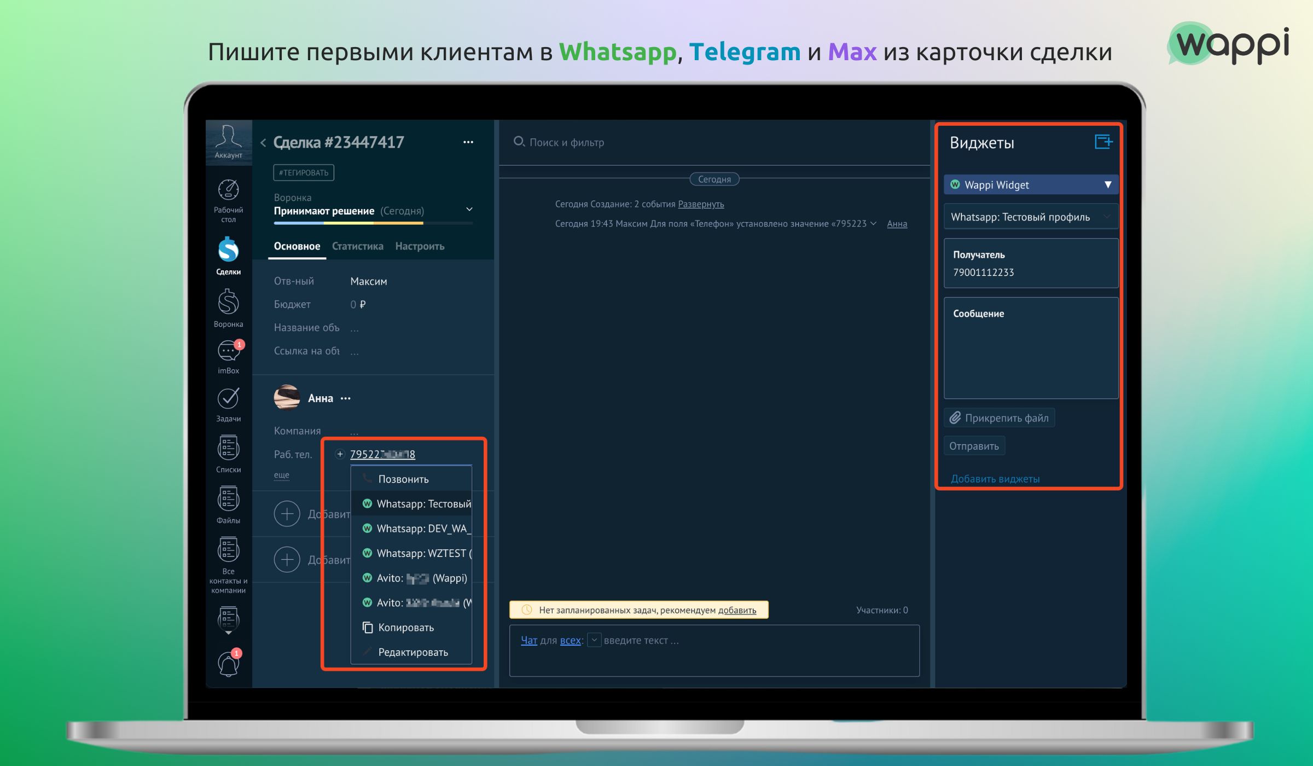Screen dimensions: 1313x766
Task: Choose Позвонить from phone menu
Action: [x=411, y=479]
